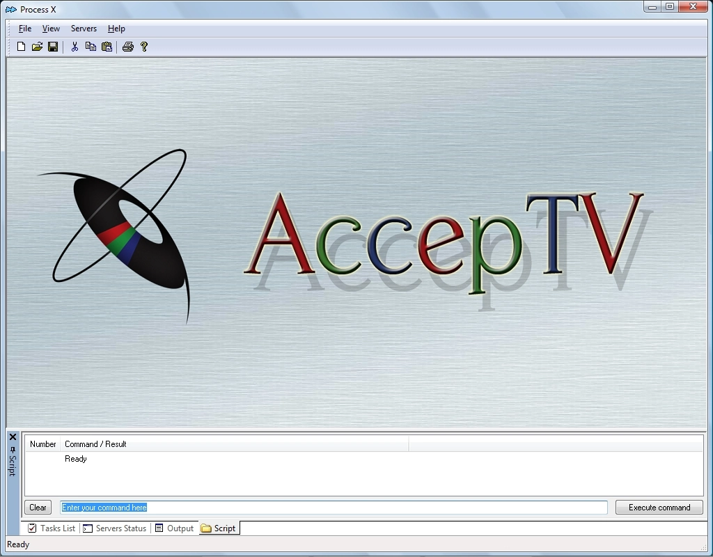Image resolution: width=713 pixels, height=557 pixels.
Task: Click the Open folder toolbar icon
Action: 37,47
